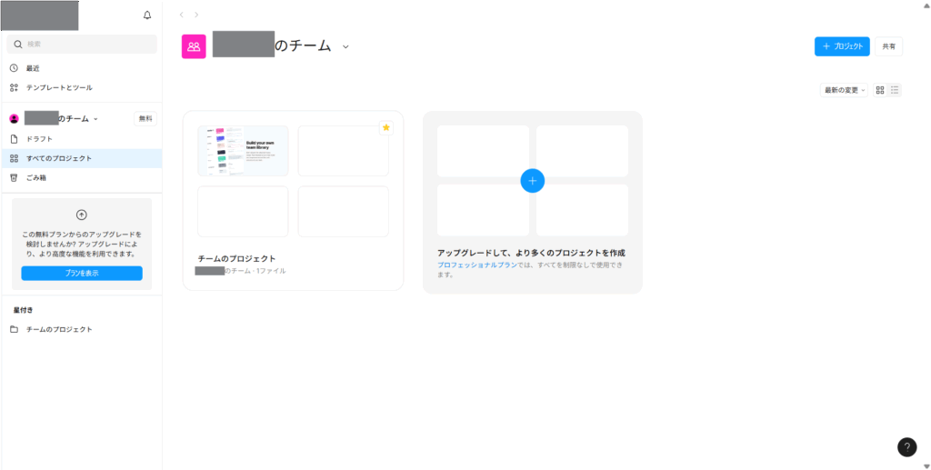931x470 pixels.
Task: Open ドラフト in the sidebar
Action: [39, 139]
